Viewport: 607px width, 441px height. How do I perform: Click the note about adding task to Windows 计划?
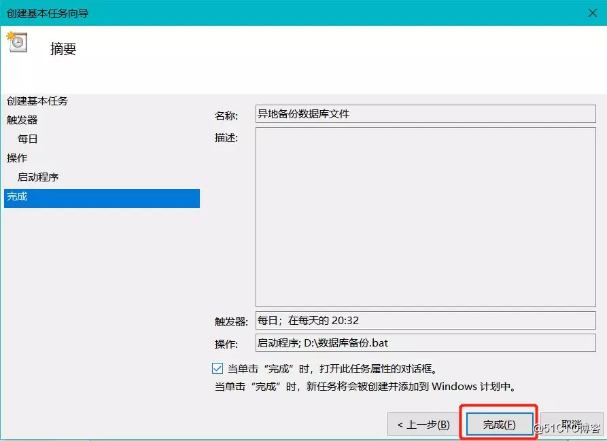[x=366, y=387]
